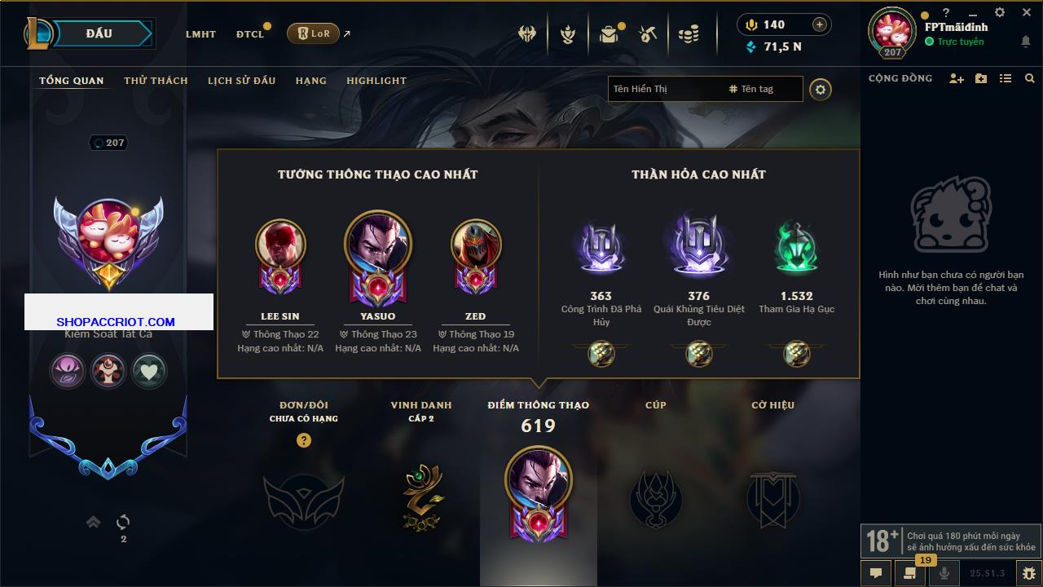Refresh profile with the cycle arrows icon
The height and width of the screenshot is (587, 1043).
(123, 522)
